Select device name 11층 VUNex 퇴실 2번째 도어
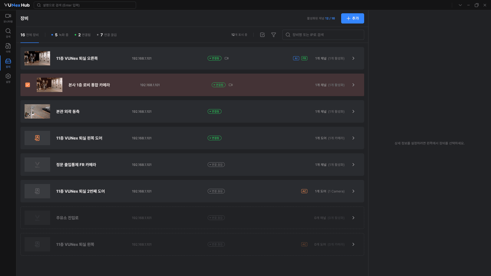Viewport: 491px width, 276px height. (81, 191)
